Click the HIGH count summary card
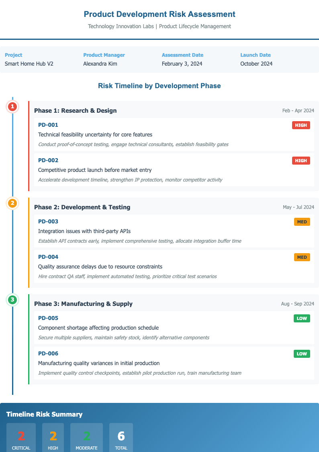319x452 pixels. point(53,438)
